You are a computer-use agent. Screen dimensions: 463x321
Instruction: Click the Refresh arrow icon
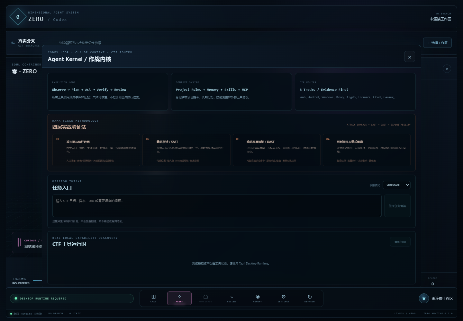coord(310,297)
